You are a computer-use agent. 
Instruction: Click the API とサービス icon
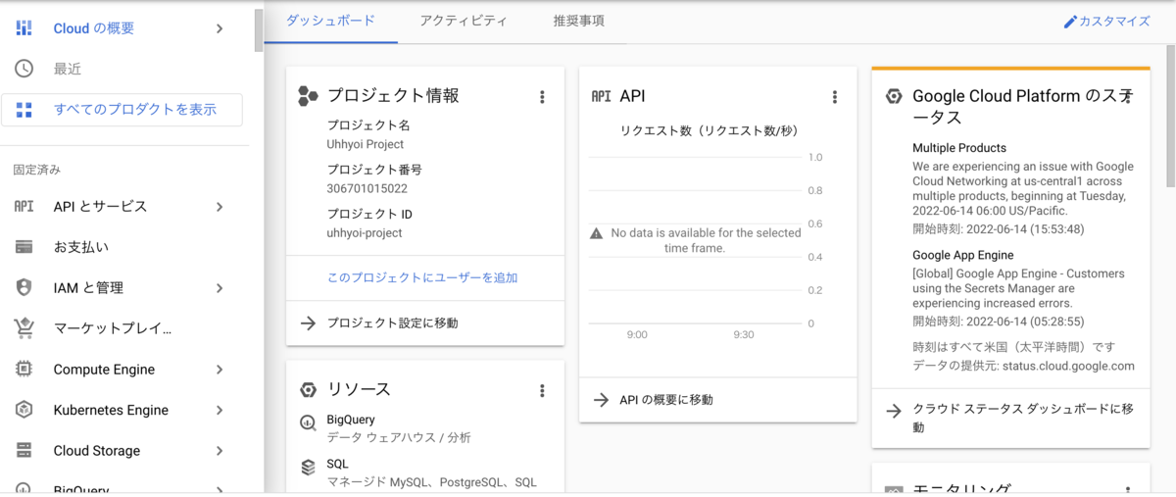pos(24,207)
